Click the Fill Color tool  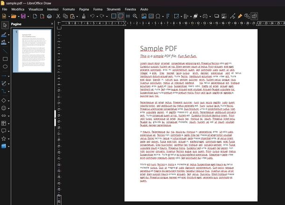coord(4,42)
